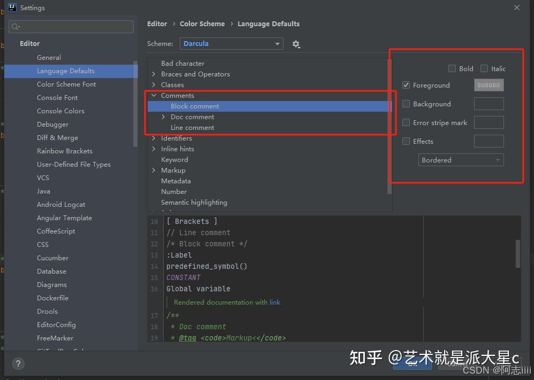The width and height of the screenshot is (534, 380).
Task: Click the link in rendered documentation
Action: pos(275,302)
